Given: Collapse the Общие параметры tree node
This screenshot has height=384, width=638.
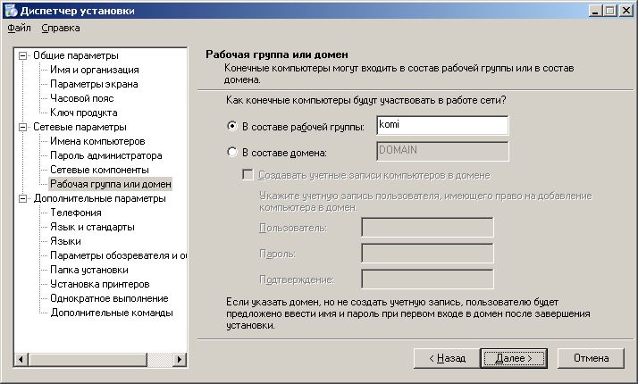Looking at the screenshot, I should (23, 55).
